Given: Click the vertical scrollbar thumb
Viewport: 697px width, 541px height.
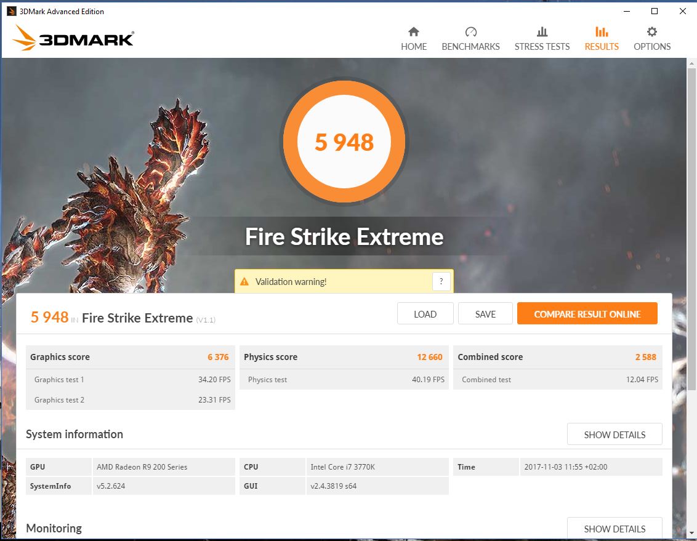Looking at the screenshot, I should tap(691, 229).
